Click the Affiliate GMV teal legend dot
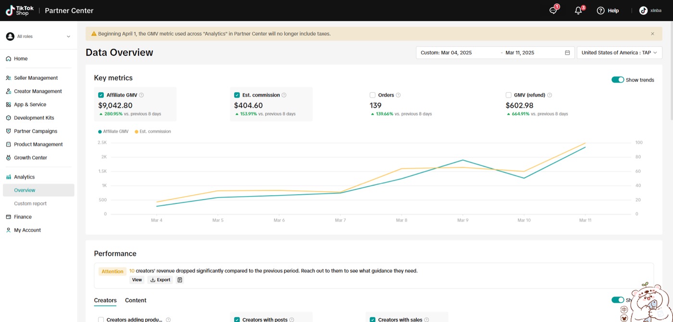Viewport: 673px width, 322px height. (100, 132)
